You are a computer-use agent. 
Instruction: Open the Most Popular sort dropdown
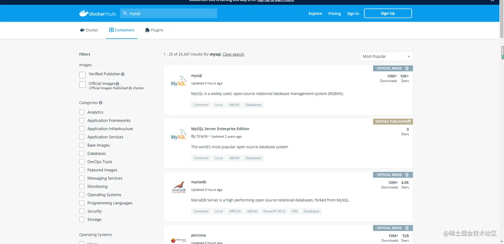click(386, 56)
